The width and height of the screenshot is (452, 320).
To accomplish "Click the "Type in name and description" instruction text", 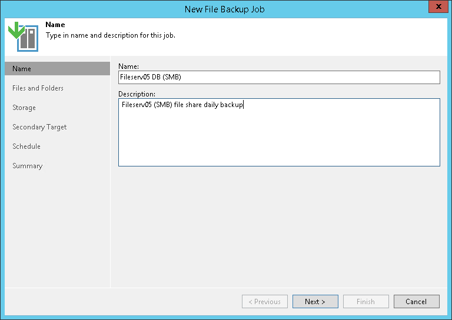I will pos(110,35).
